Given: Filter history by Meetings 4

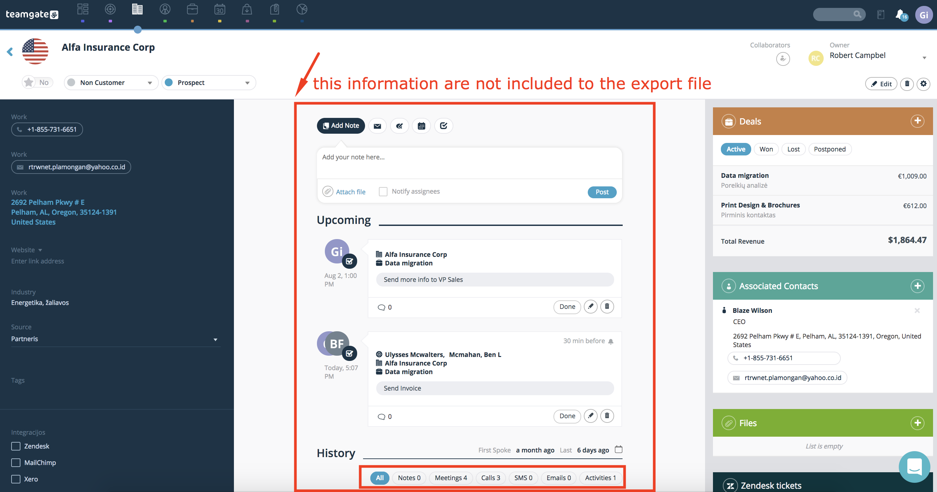Looking at the screenshot, I should point(451,478).
